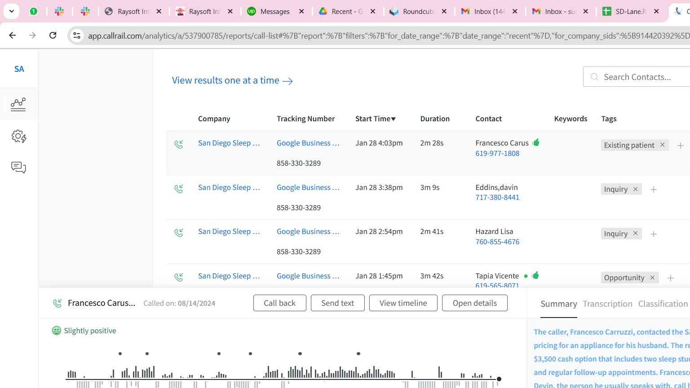Click the last highlight marker dot above waveform
Screen dimensions: 690x388
click(358, 353)
